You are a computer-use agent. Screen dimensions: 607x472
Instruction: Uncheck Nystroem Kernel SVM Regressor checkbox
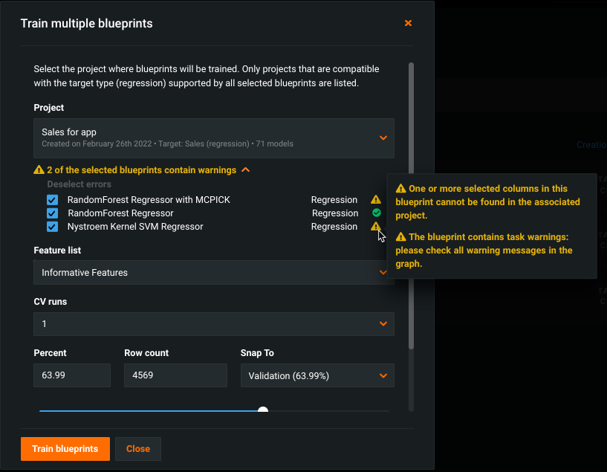pos(53,227)
